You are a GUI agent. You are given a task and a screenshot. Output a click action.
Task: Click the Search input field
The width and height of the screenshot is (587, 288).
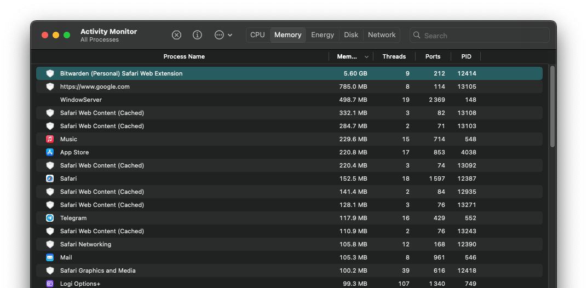(480, 35)
